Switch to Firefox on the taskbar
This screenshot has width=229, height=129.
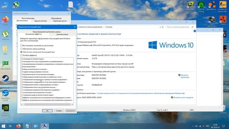click(x=18, y=126)
